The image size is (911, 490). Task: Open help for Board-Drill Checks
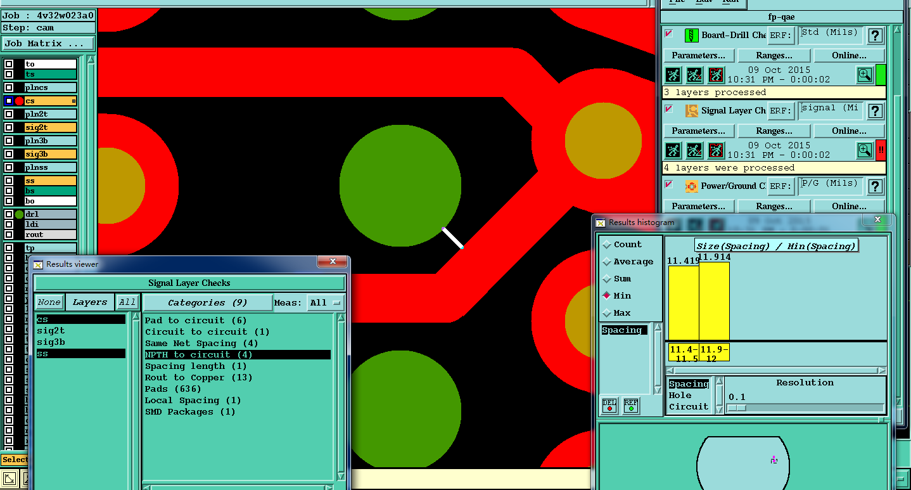coord(876,35)
